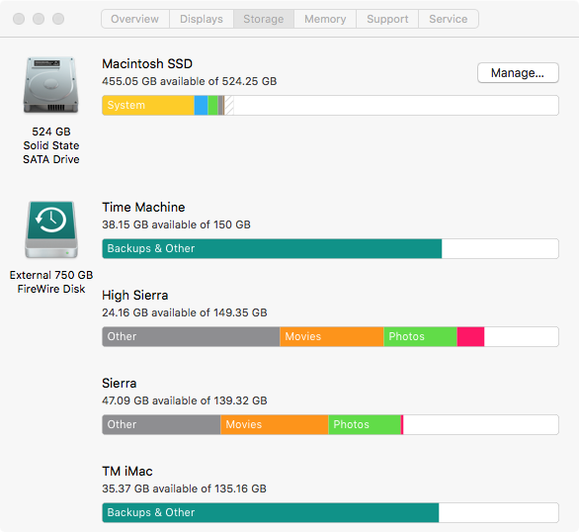This screenshot has width=579, height=532.
Task: Click the Time Machine volume name
Action: (x=143, y=208)
